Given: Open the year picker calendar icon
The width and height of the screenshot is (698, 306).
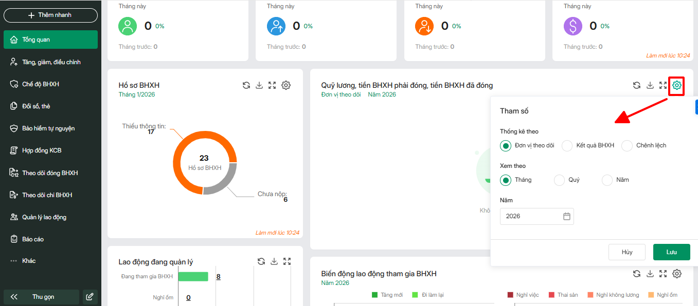Looking at the screenshot, I should [567, 216].
